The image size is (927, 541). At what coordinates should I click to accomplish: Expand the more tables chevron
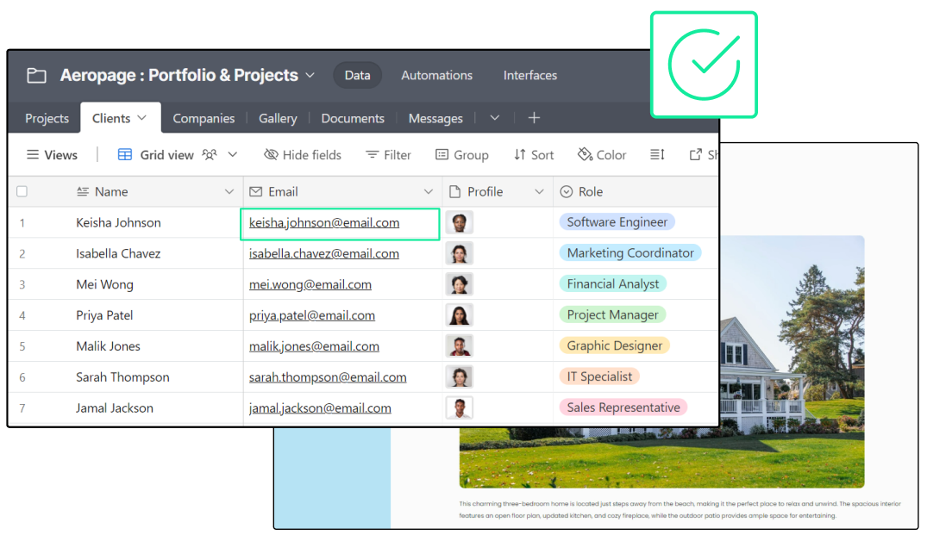tap(495, 118)
